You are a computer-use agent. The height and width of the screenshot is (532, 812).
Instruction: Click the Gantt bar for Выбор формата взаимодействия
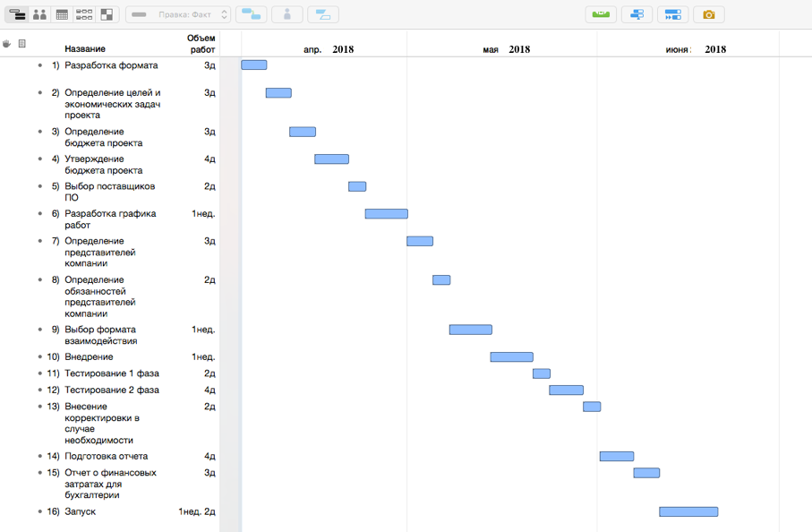[x=471, y=330]
